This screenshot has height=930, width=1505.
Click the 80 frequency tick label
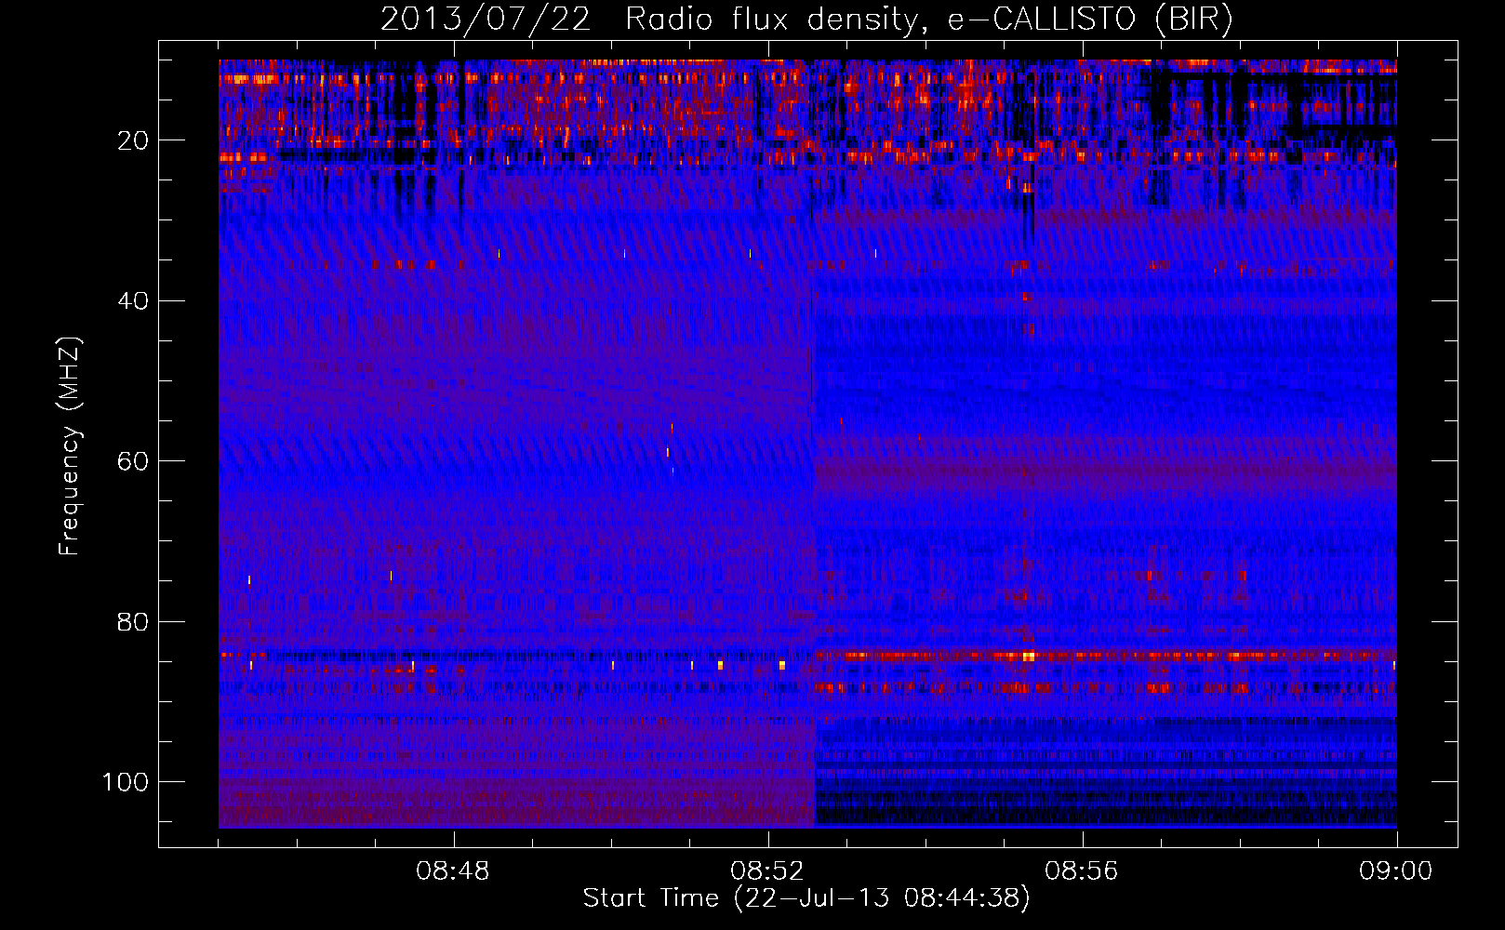[x=133, y=621]
